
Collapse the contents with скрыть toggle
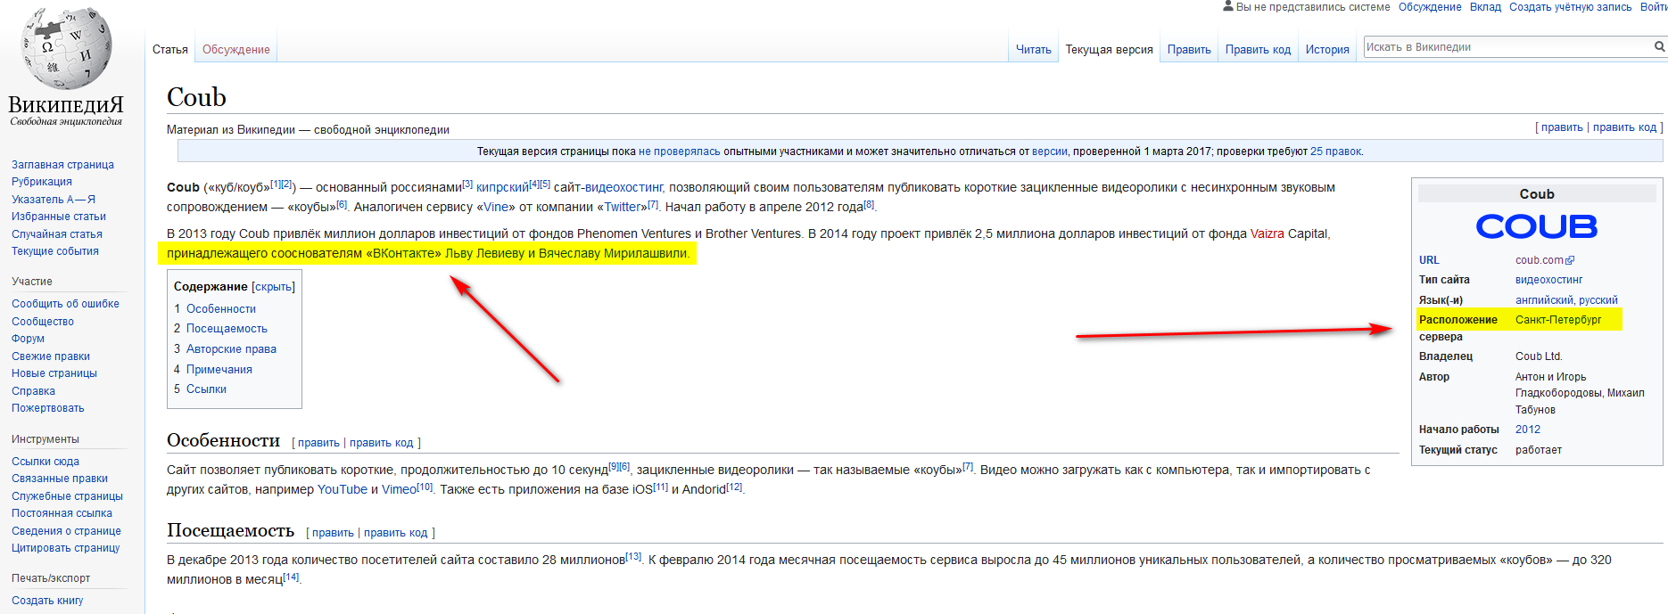[x=273, y=287]
